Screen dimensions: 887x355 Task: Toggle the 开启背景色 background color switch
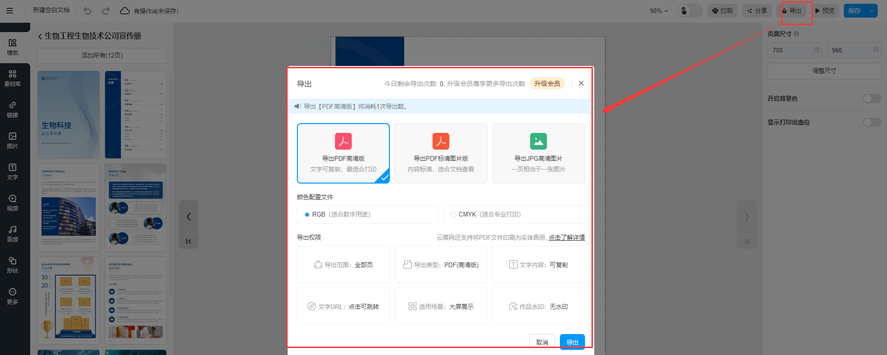[x=871, y=99]
